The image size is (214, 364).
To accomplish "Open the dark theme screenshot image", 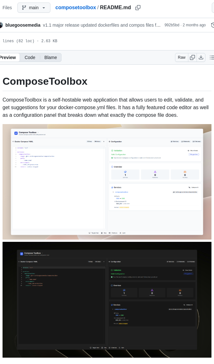I will point(107,300).
